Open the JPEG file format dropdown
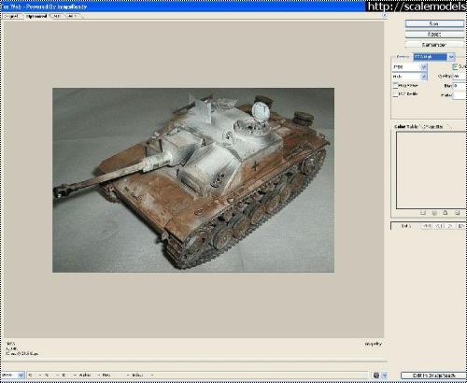This screenshot has width=467, height=383. coord(409,67)
